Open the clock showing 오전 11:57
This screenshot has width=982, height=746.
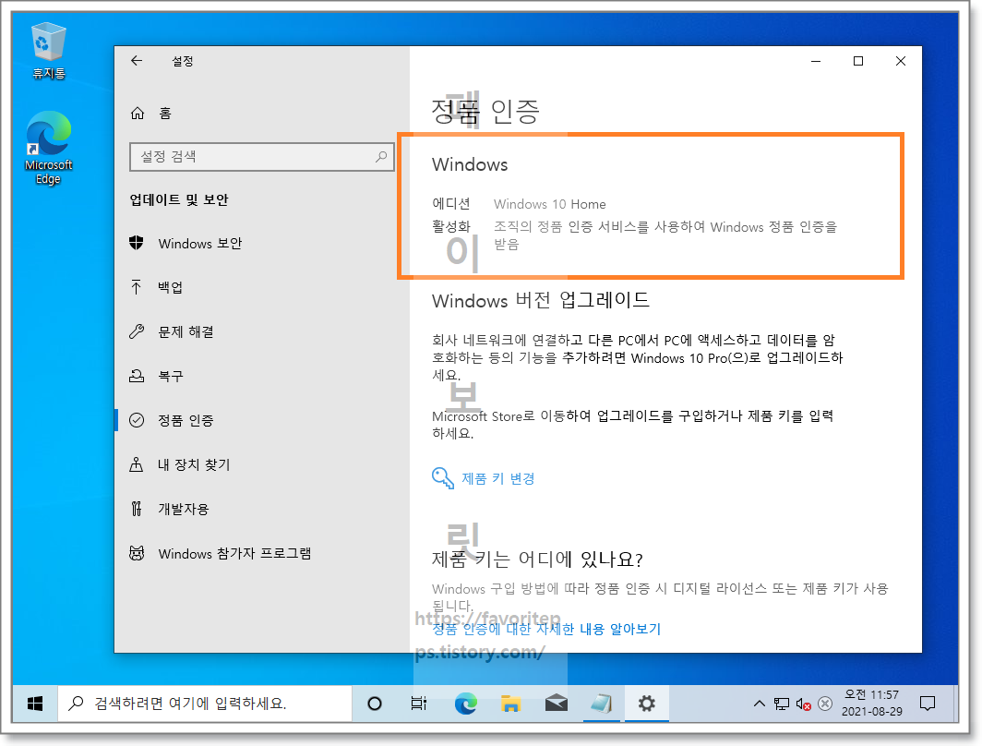click(872, 704)
